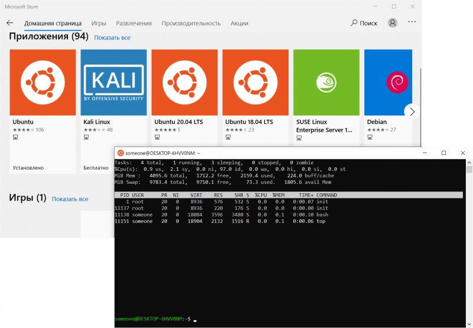Click the Kali Linux star rating with 48 reviews

98,129
